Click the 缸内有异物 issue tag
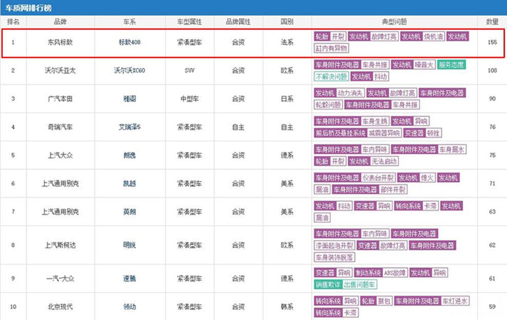Viewport: 507px width, 320px height. 332,49
